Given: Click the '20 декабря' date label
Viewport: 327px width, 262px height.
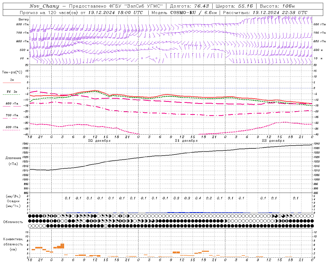Looking at the screenshot, I should [99, 141].
